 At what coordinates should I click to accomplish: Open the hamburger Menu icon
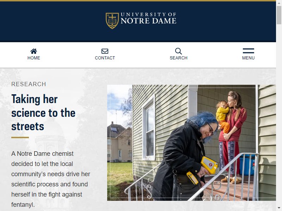coord(249,51)
